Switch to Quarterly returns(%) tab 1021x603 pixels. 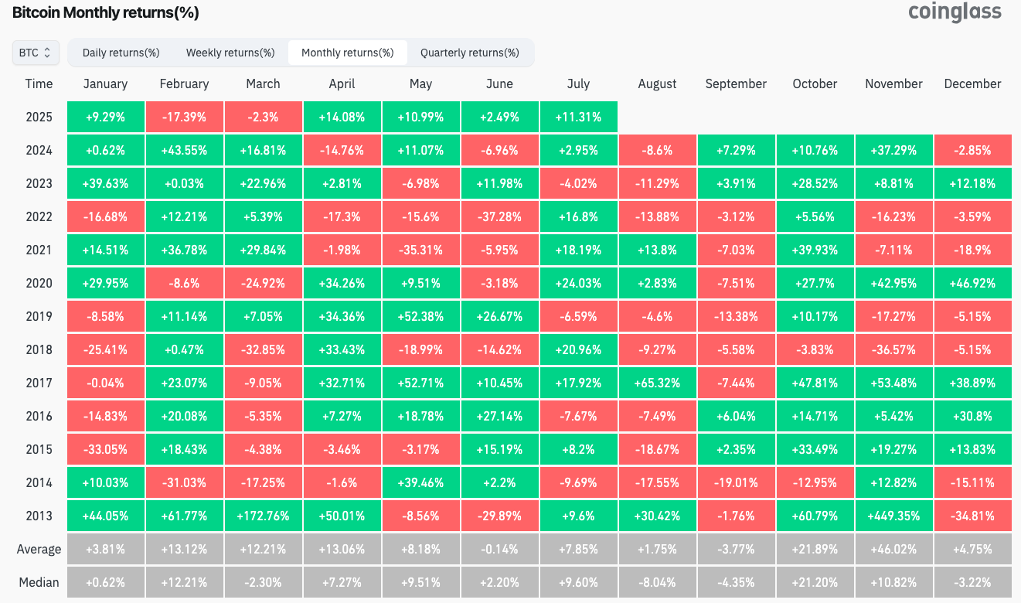click(x=469, y=53)
